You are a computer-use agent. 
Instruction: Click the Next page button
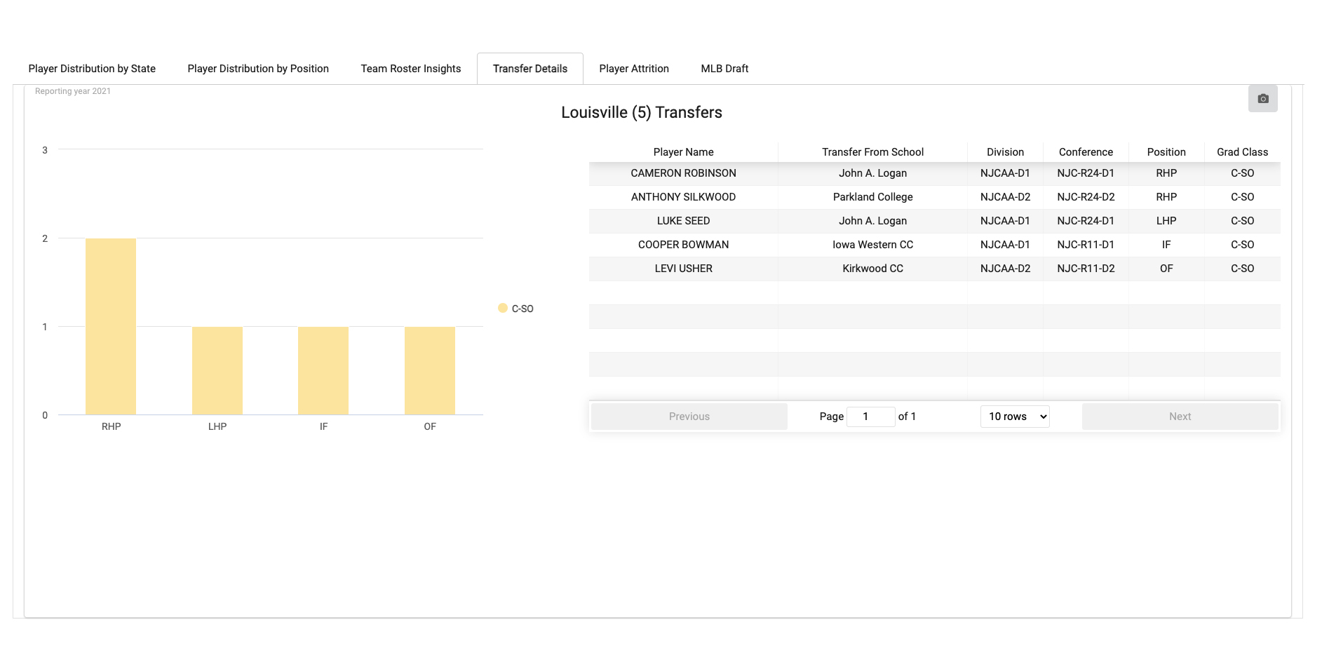tap(1180, 417)
